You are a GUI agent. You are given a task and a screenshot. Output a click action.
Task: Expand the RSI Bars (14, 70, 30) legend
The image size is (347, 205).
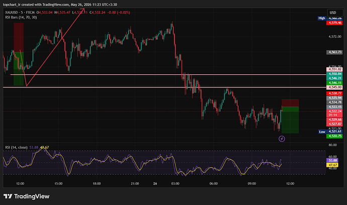coord(21,17)
